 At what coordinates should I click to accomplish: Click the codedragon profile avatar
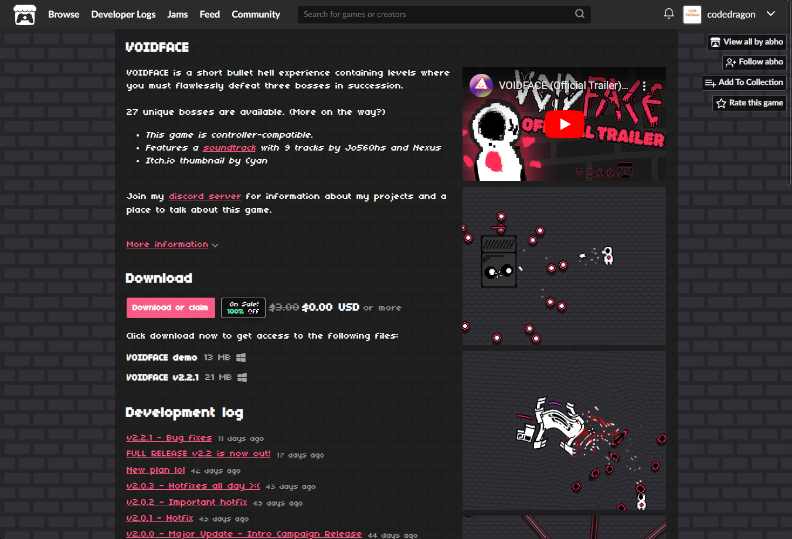click(692, 15)
